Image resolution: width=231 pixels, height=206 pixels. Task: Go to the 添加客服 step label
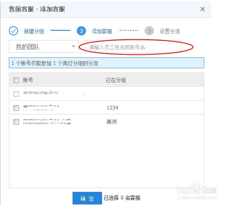pyautogui.click(x=102, y=32)
